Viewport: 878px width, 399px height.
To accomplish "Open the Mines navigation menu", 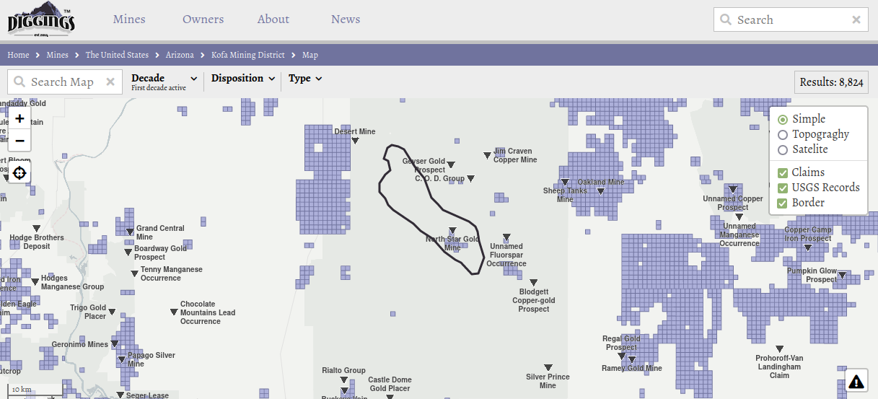I will click(129, 19).
